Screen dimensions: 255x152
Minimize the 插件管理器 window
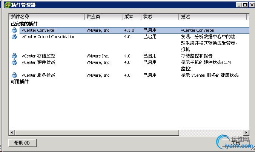pos(239,5)
